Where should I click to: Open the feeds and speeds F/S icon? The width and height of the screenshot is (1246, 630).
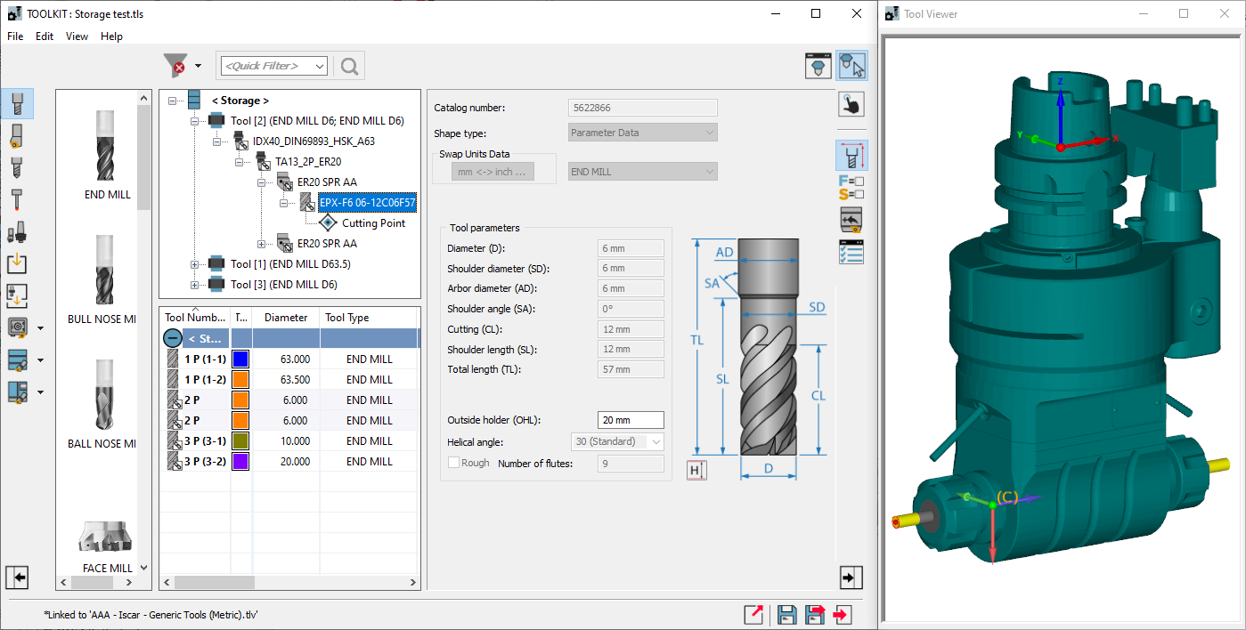tap(851, 188)
